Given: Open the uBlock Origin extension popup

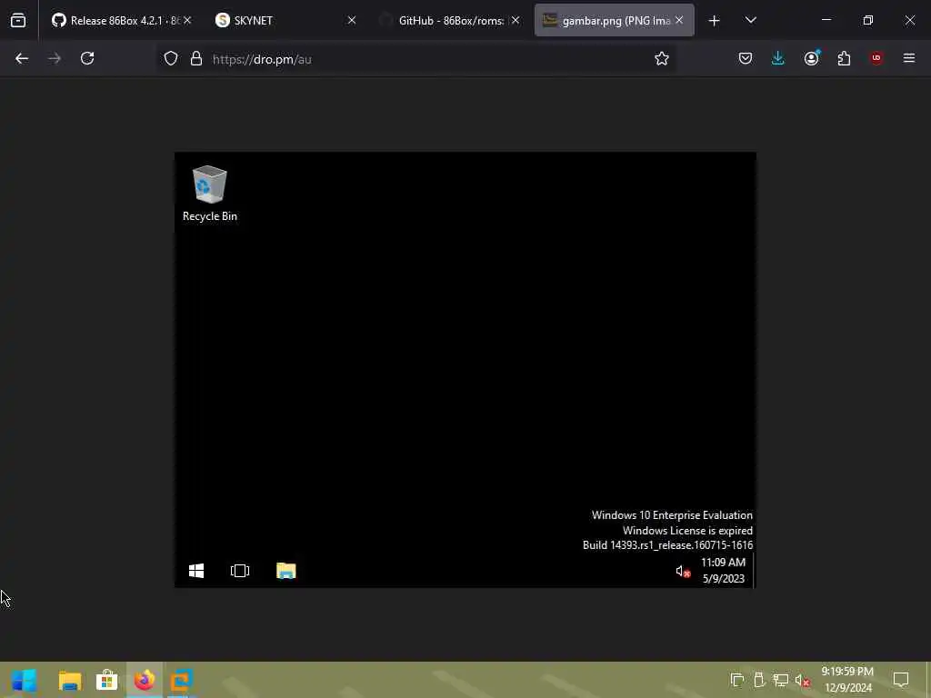Looking at the screenshot, I should pos(876,58).
